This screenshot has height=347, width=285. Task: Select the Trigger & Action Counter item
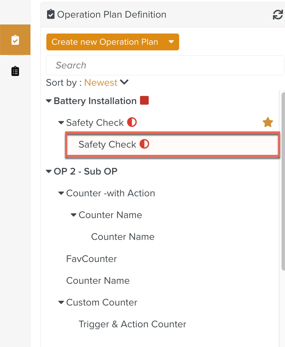coord(132,324)
